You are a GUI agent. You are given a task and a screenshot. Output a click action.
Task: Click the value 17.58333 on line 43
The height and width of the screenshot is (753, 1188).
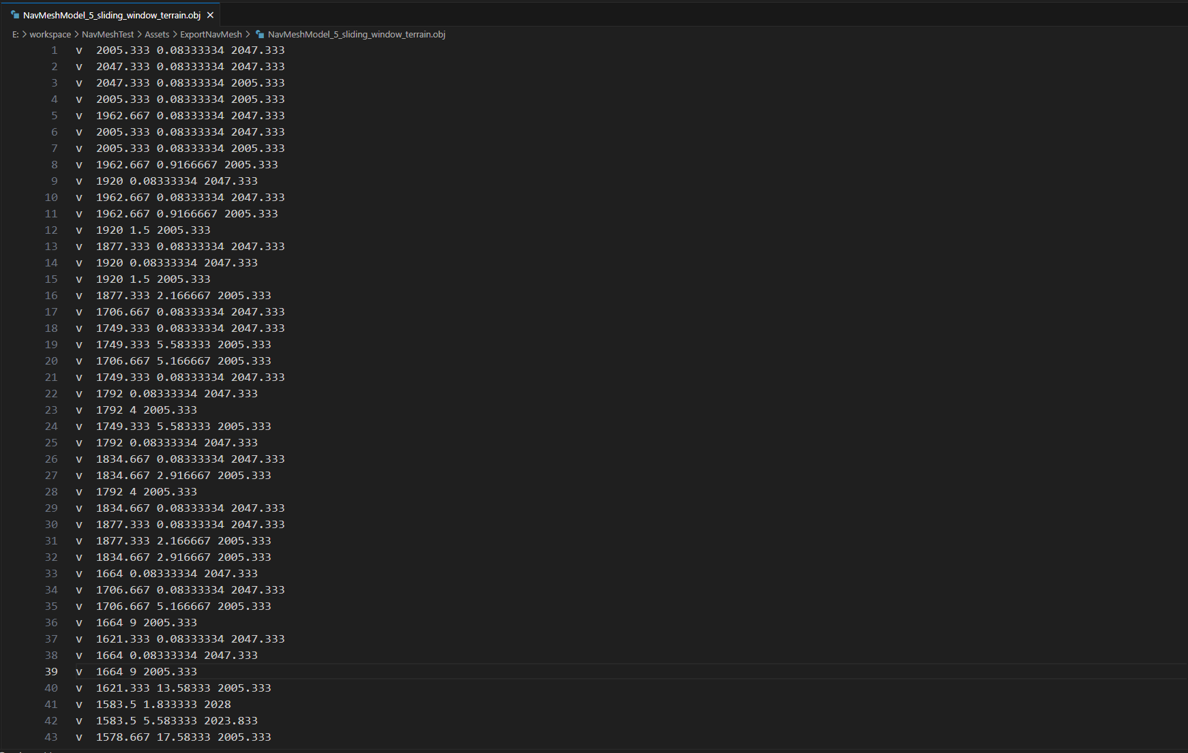click(x=183, y=737)
